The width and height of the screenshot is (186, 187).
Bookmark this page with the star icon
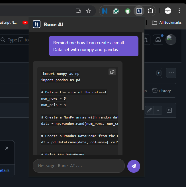[88, 11]
